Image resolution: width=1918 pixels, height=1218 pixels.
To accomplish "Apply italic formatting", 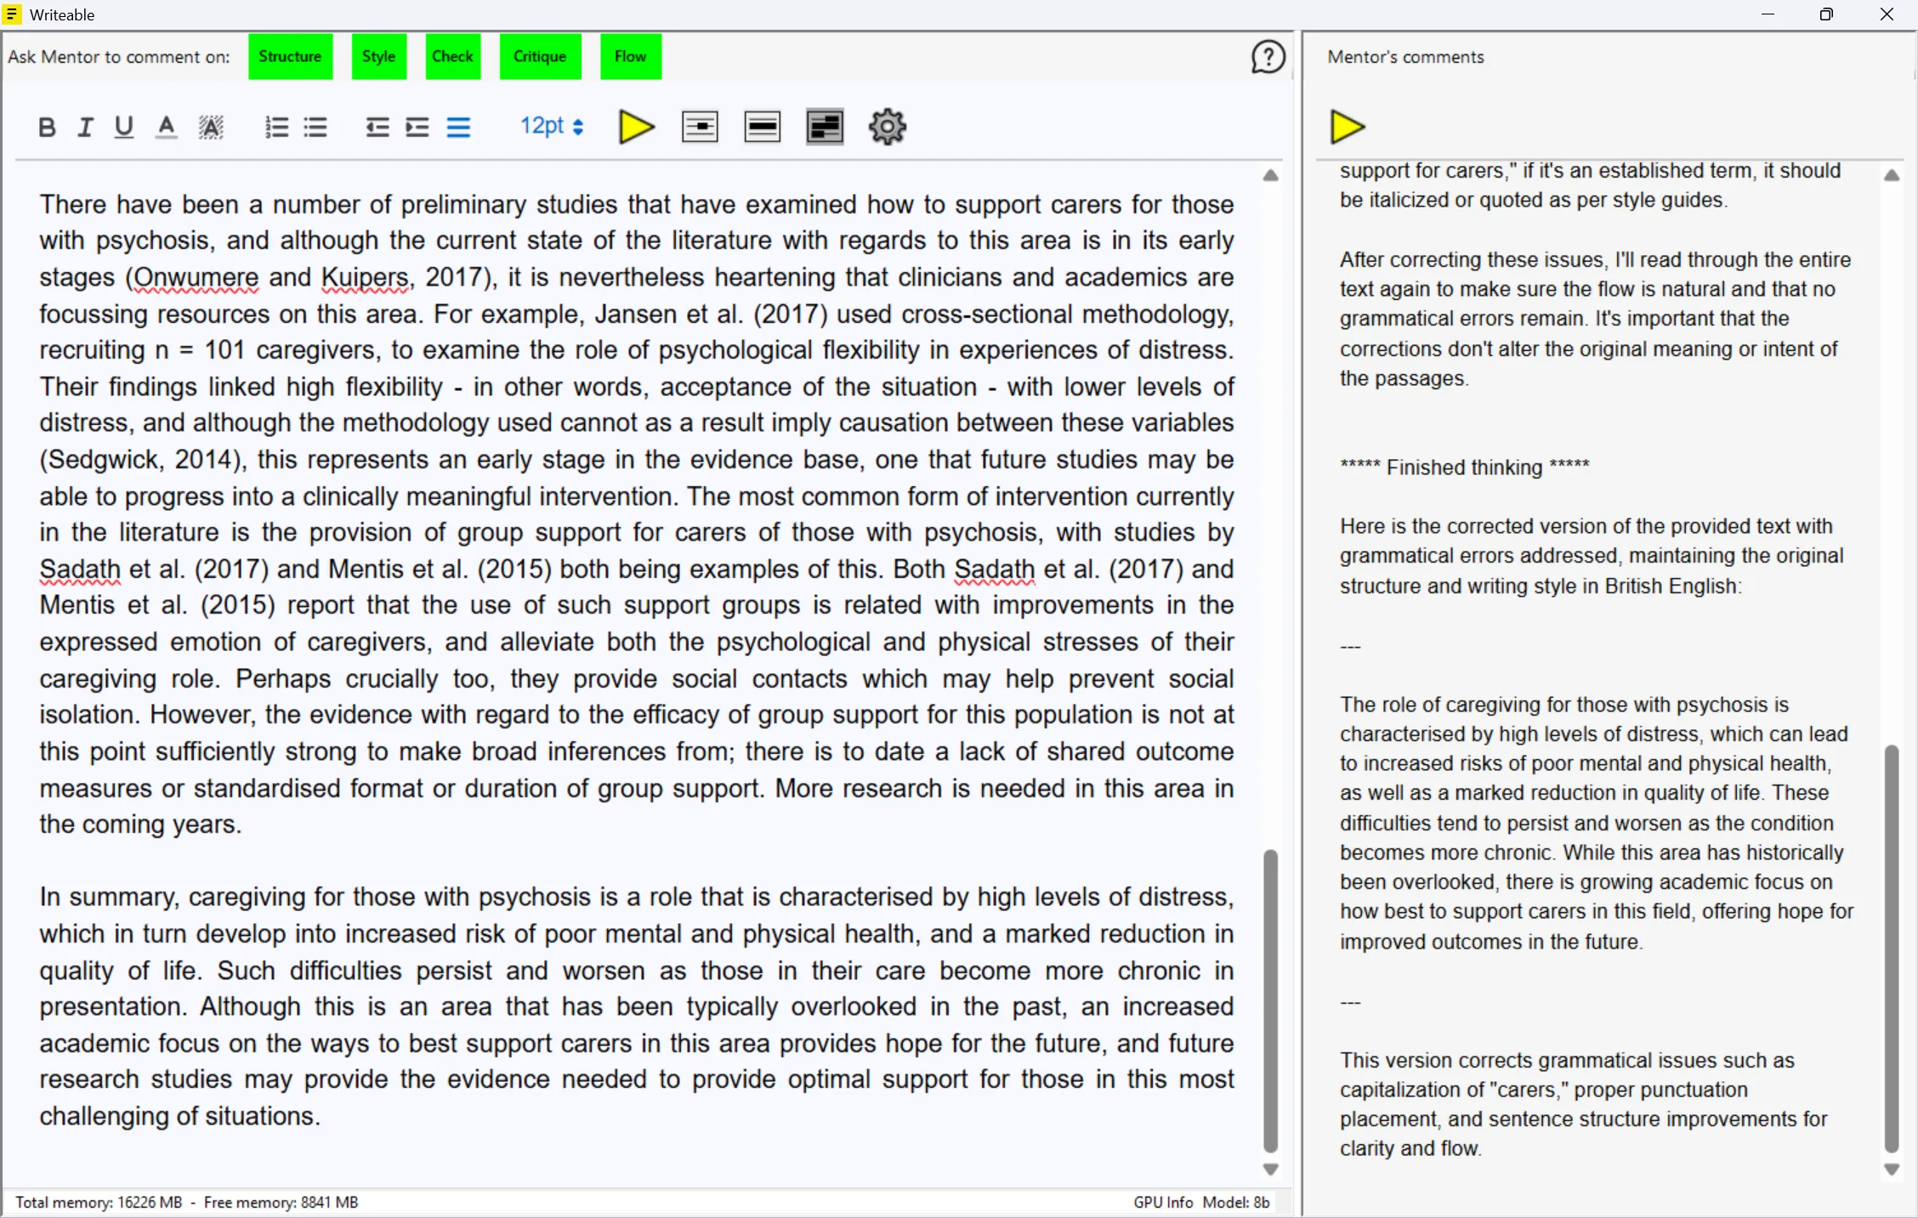I will click(x=84, y=127).
